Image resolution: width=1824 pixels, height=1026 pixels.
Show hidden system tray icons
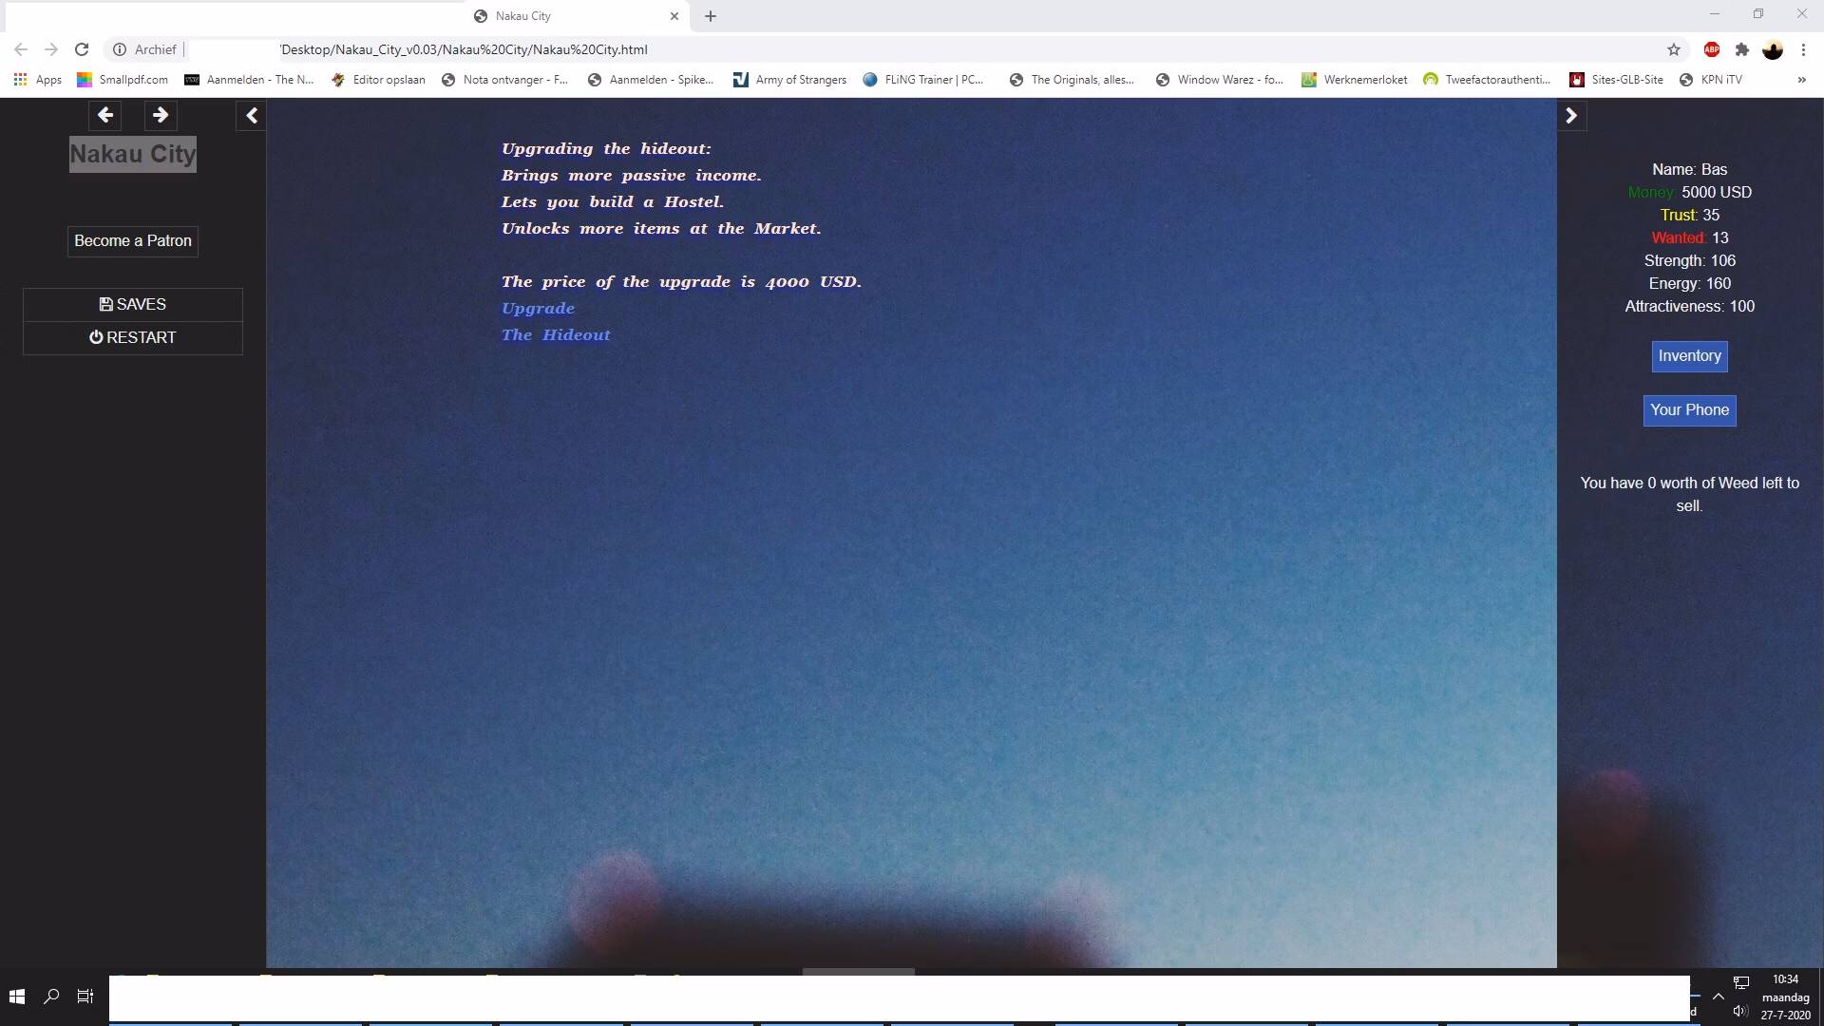[1718, 997]
